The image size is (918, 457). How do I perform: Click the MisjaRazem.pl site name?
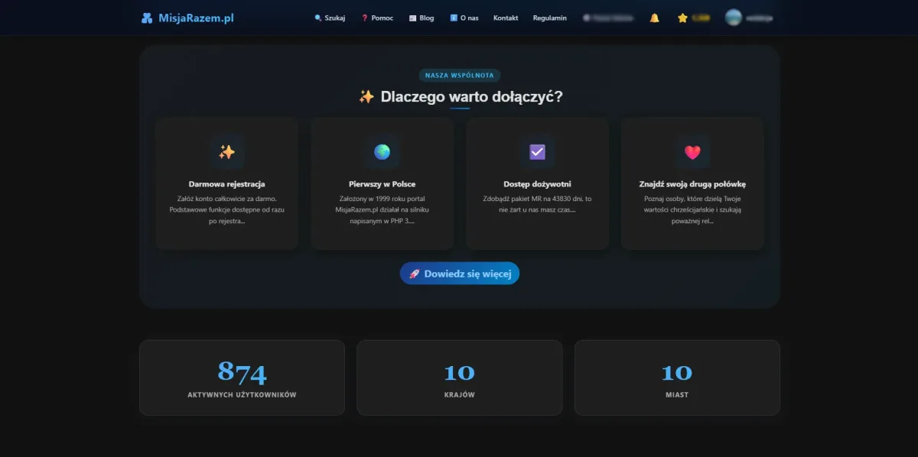[x=195, y=18]
